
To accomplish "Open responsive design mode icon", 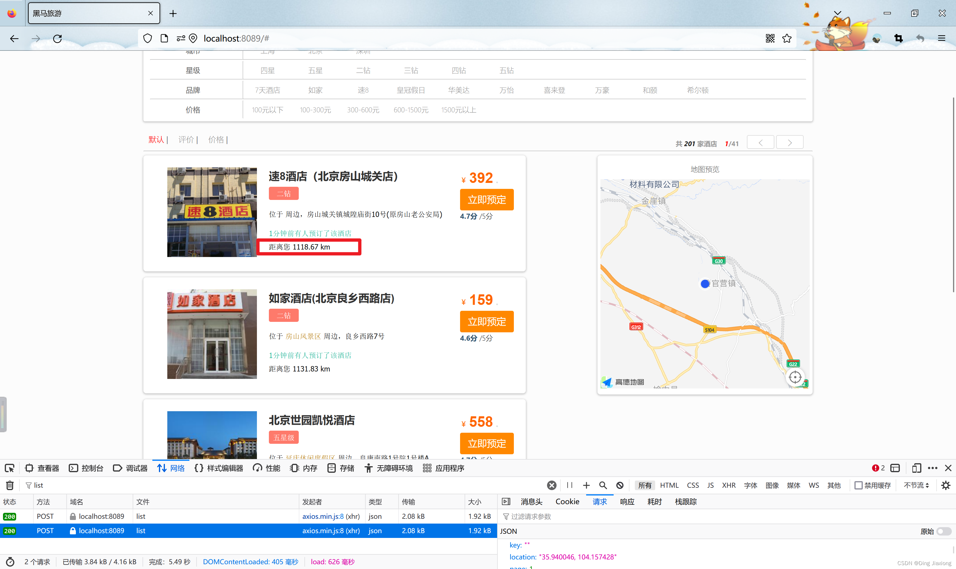I will coord(916,468).
